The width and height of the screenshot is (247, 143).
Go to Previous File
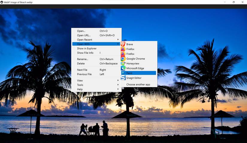coord(97,74)
